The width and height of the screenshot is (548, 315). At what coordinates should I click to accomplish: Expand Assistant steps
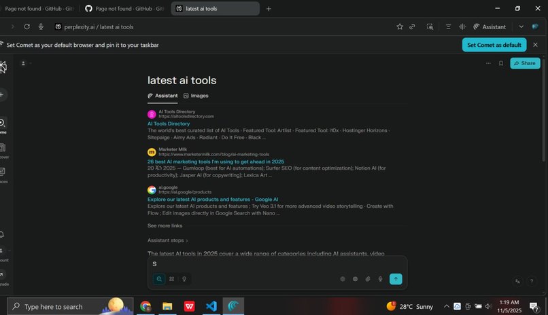click(167, 240)
